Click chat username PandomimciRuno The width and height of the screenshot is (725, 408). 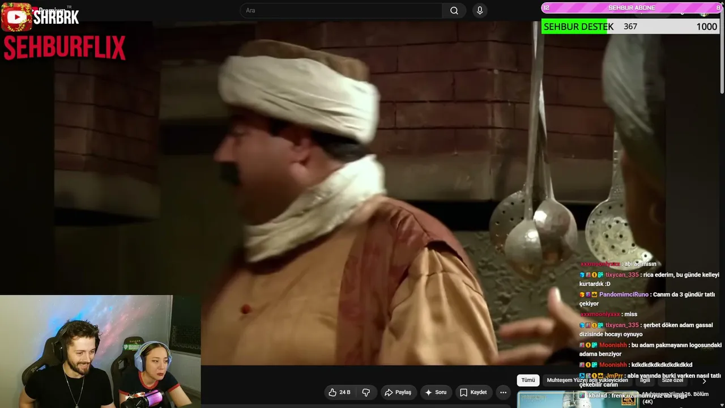624,295
